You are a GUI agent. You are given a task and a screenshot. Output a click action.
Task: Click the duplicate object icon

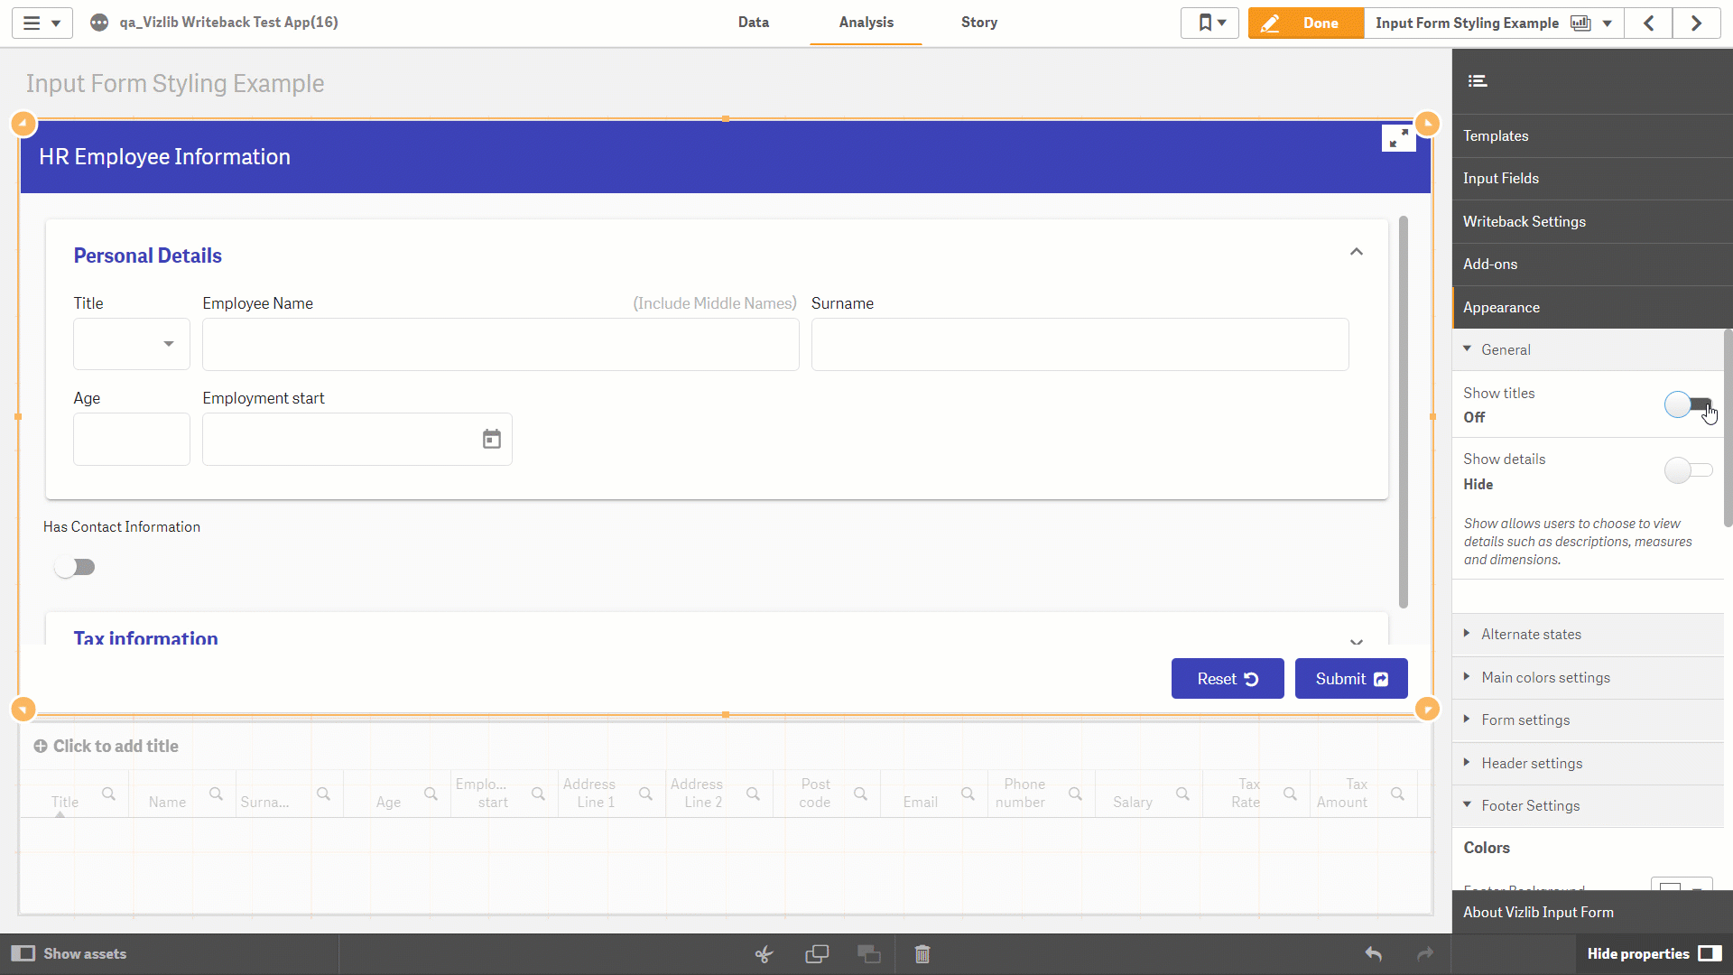coord(817,954)
